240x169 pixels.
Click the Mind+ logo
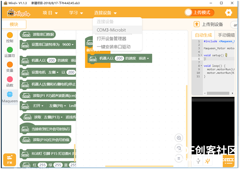[x=18, y=13]
